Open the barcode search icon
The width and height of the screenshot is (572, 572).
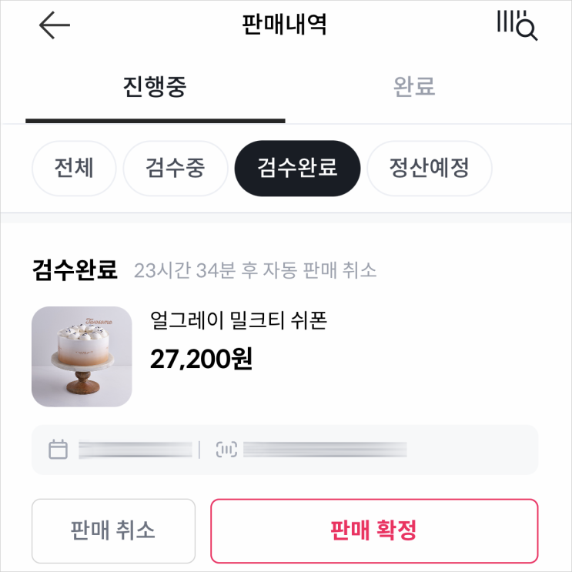(x=517, y=25)
